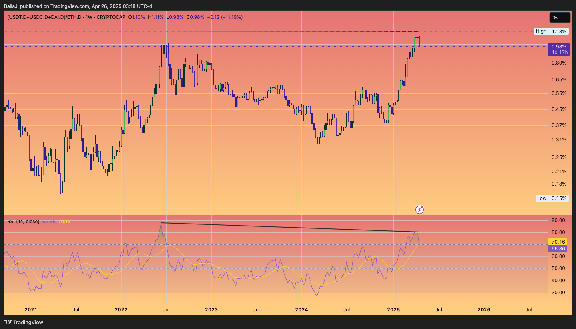Click the yellow RSI value tag 70.16
The height and width of the screenshot is (329, 576).
(x=558, y=242)
